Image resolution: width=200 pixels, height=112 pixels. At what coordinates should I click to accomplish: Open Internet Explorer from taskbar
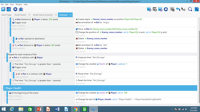pyautogui.click(x=12, y=109)
